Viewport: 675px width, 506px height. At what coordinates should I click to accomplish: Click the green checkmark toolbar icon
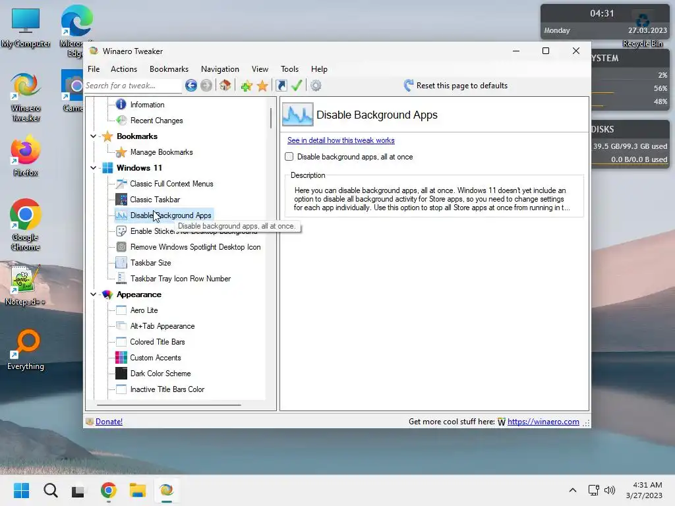coord(297,86)
